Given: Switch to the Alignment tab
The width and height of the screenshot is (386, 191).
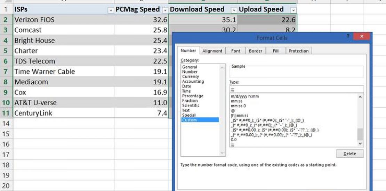Looking at the screenshot, I should (212, 51).
